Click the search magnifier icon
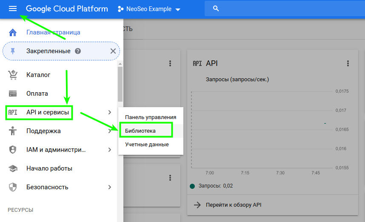 pyautogui.click(x=216, y=9)
